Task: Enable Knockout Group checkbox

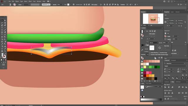Action: (x=159, y=53)
